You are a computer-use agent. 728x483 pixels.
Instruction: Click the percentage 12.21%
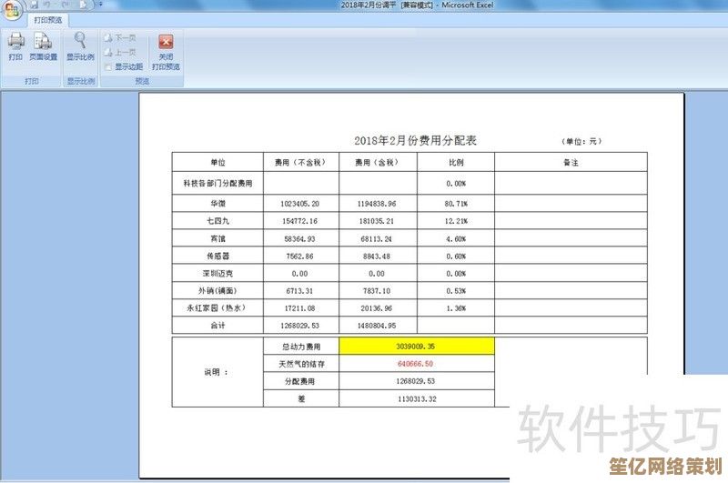(456, 221)
